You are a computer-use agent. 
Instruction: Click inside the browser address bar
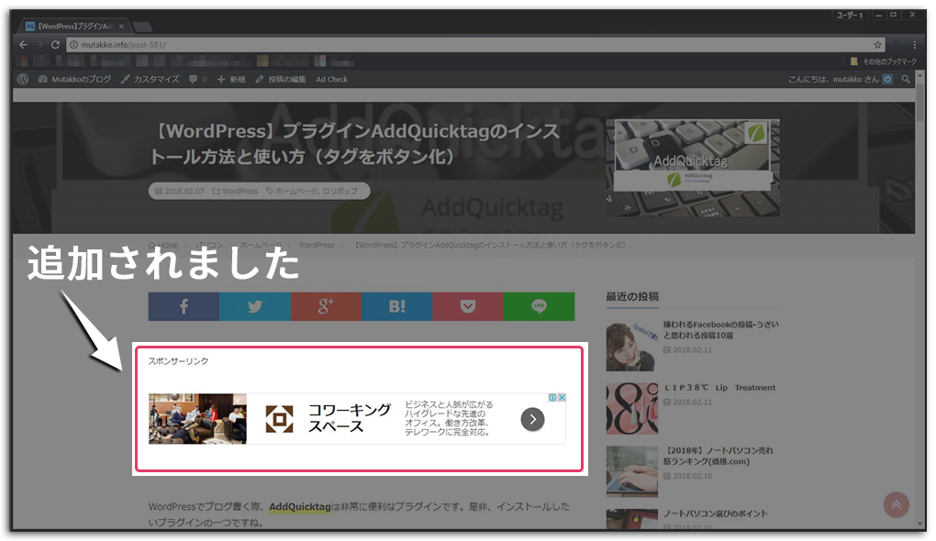[367, 44]
